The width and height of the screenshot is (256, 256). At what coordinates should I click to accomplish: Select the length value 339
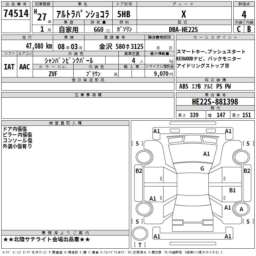[x=194, y=115]
